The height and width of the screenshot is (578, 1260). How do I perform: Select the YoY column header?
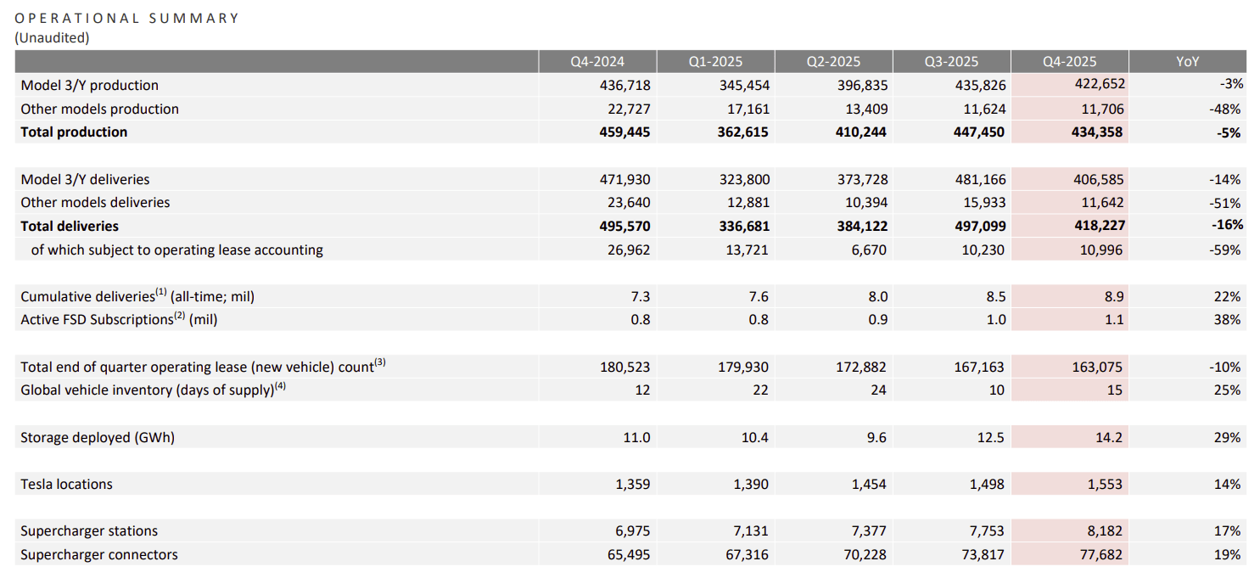1187,62
